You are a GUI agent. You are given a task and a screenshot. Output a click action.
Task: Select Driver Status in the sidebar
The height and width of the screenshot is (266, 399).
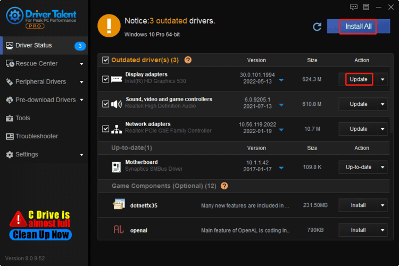pyautogui.click(x=44, y=46)
